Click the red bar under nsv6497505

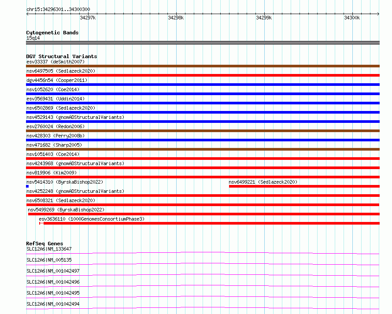click(x=203, y=75)
